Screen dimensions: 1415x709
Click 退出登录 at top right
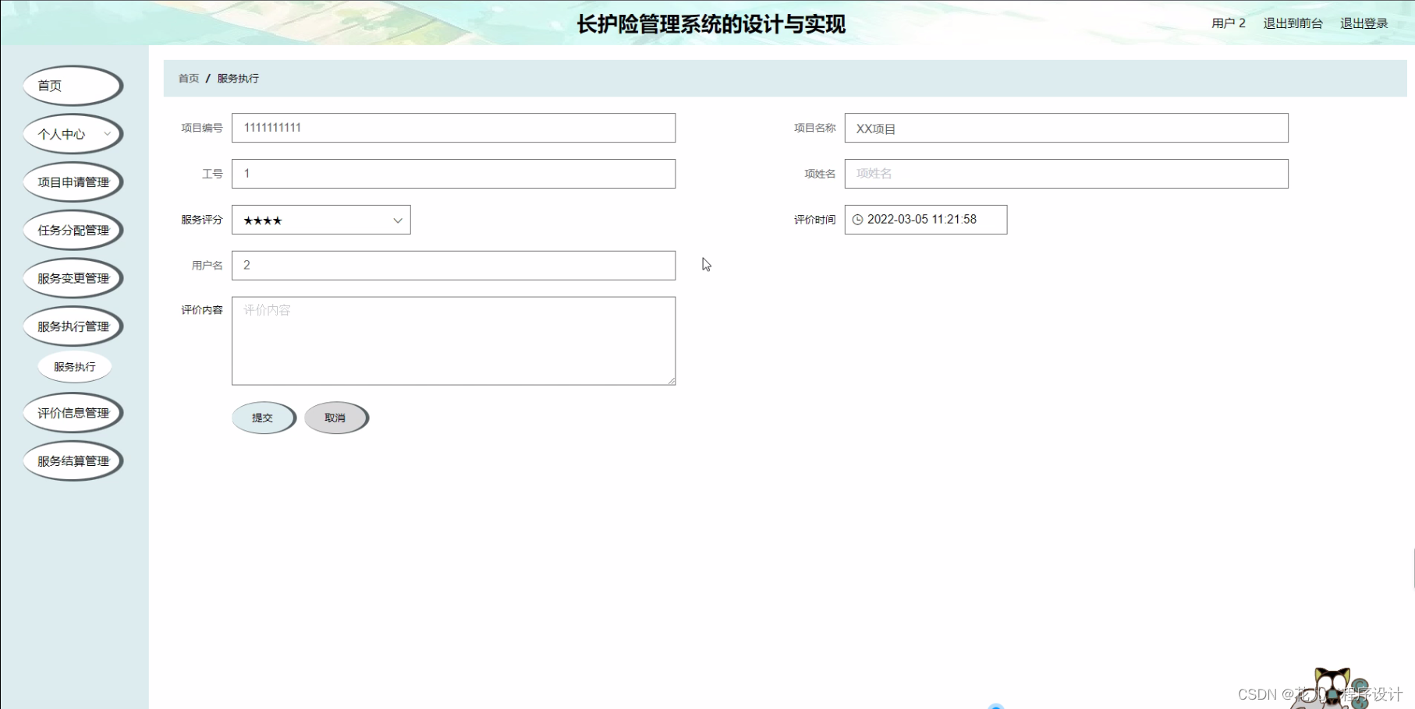coord(1364,23)
